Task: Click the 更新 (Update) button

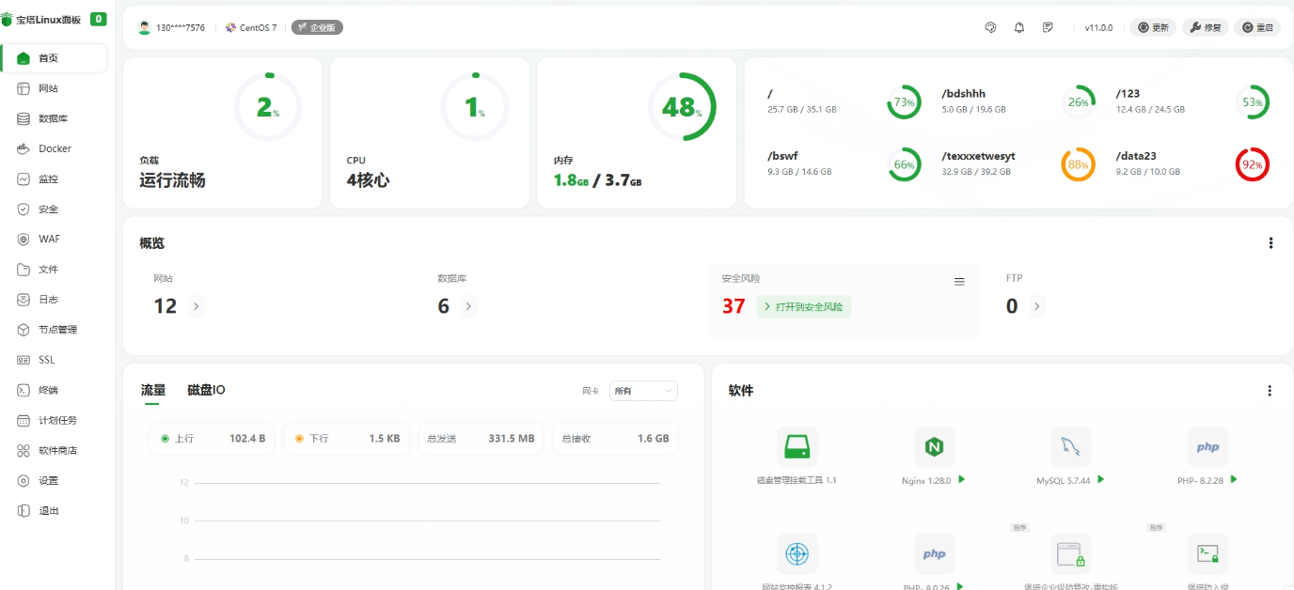Action: click(1153, 27)
